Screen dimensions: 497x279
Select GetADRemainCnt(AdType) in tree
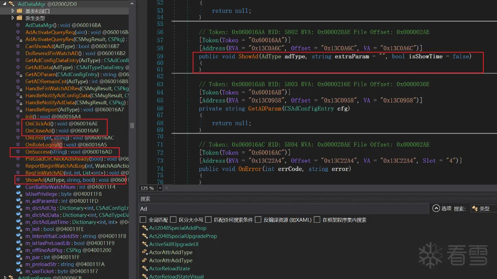click(77, 81)
